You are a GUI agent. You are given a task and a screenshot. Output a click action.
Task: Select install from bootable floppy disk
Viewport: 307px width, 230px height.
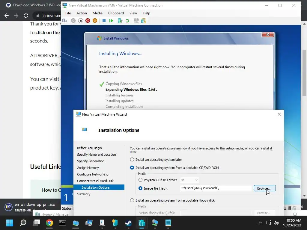pyautogui.click(x=172, y=200)
